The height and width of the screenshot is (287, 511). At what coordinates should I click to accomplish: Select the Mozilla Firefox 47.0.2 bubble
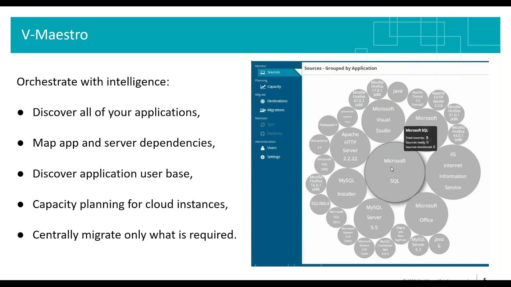(x=359, y=99)
